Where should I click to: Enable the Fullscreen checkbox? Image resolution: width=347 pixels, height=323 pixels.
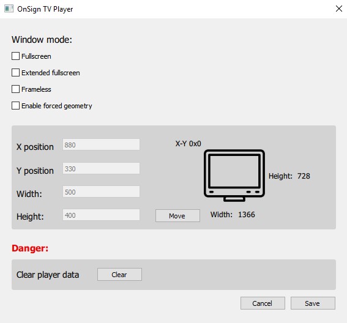pyautogui.click(x=15, y=56)
